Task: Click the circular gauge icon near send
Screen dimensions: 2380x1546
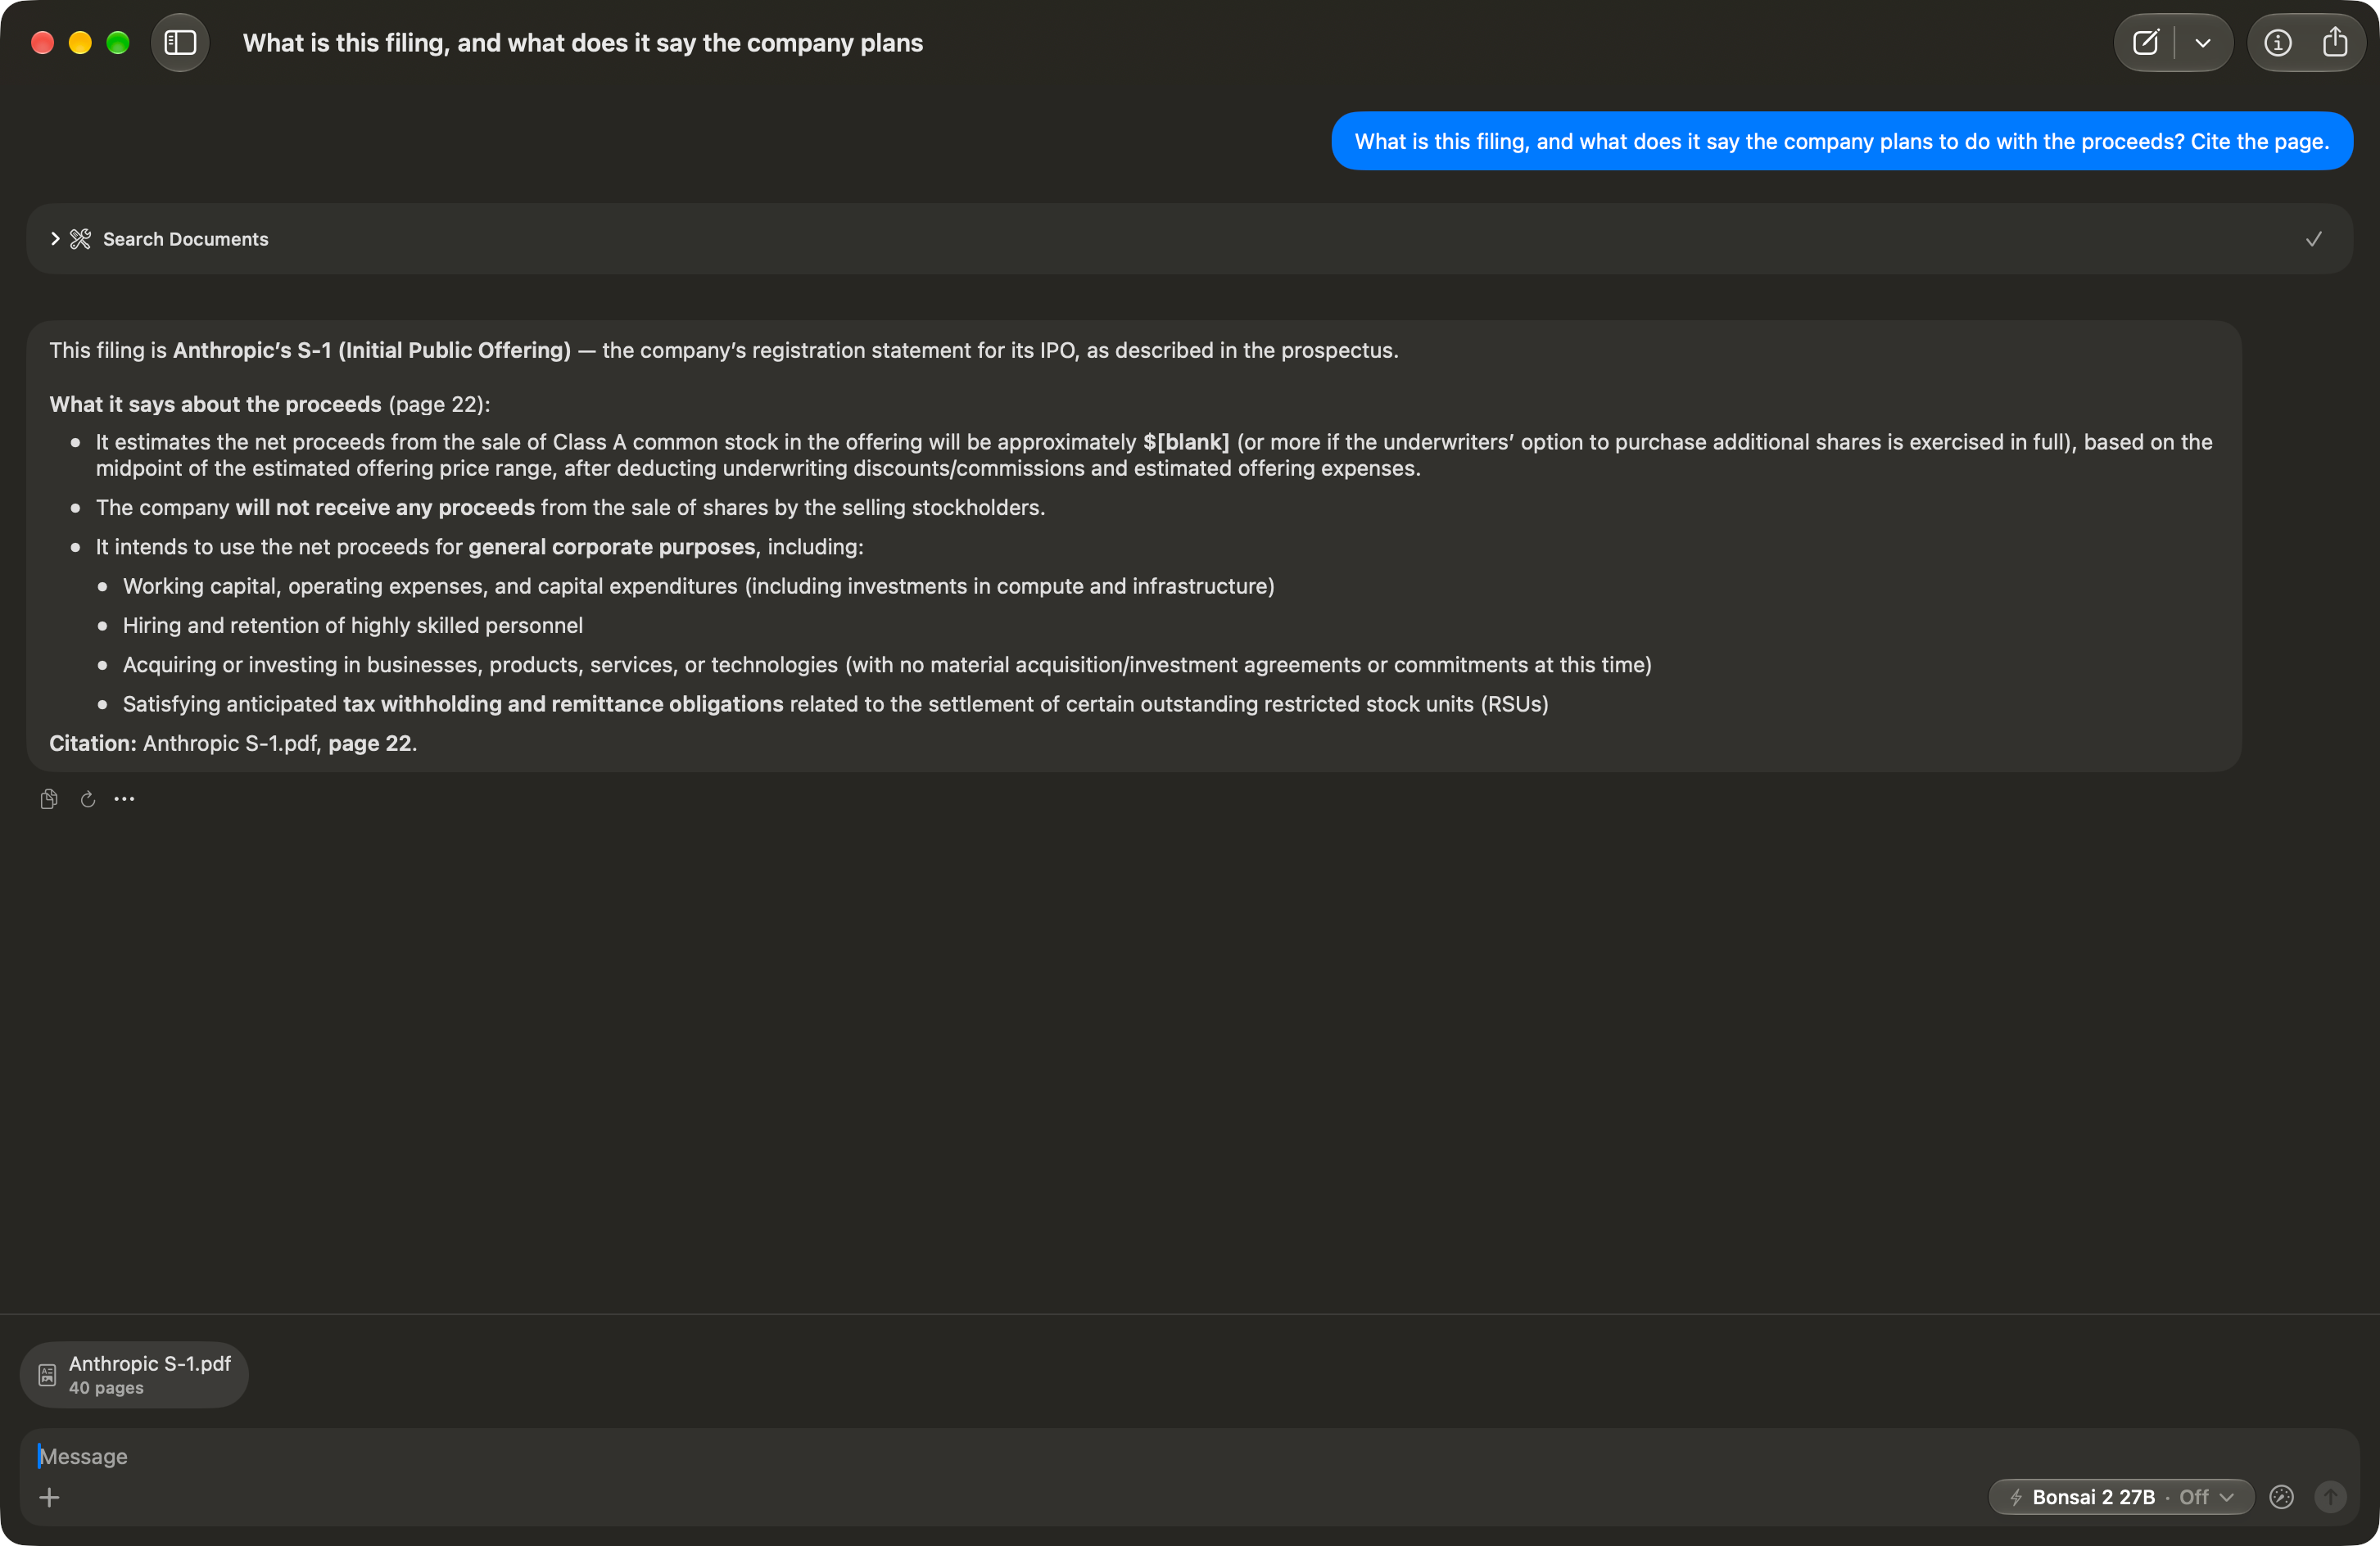Action: pos(2282,1497)
